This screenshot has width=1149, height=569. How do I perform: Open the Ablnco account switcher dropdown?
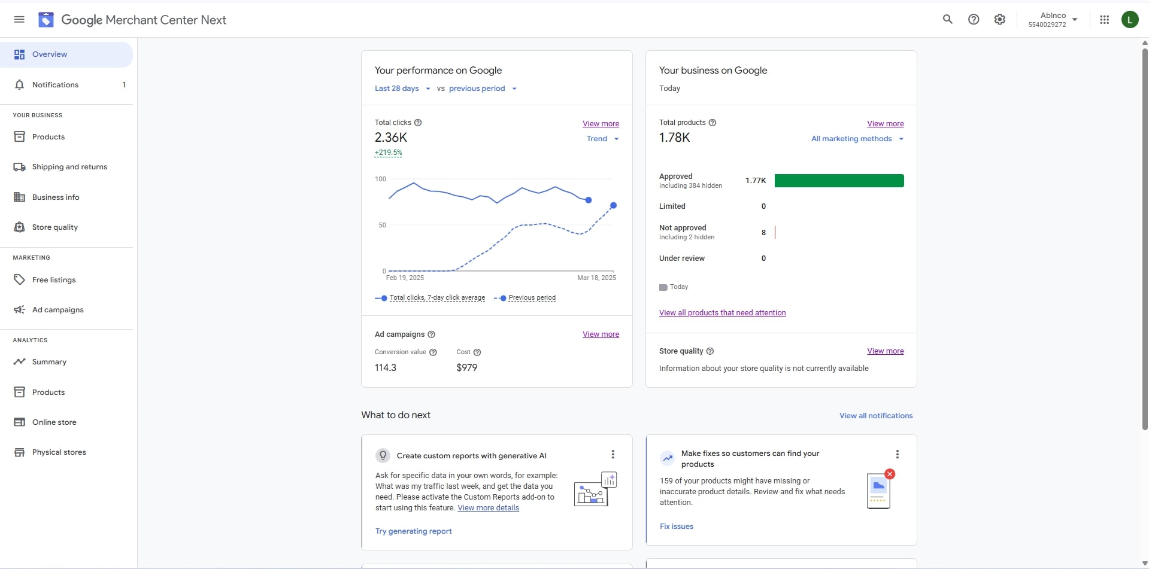(x=1053, y=20)
